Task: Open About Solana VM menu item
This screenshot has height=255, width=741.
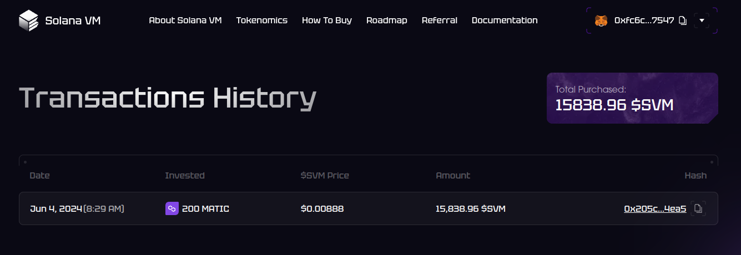Action: (x=185, y=21)
